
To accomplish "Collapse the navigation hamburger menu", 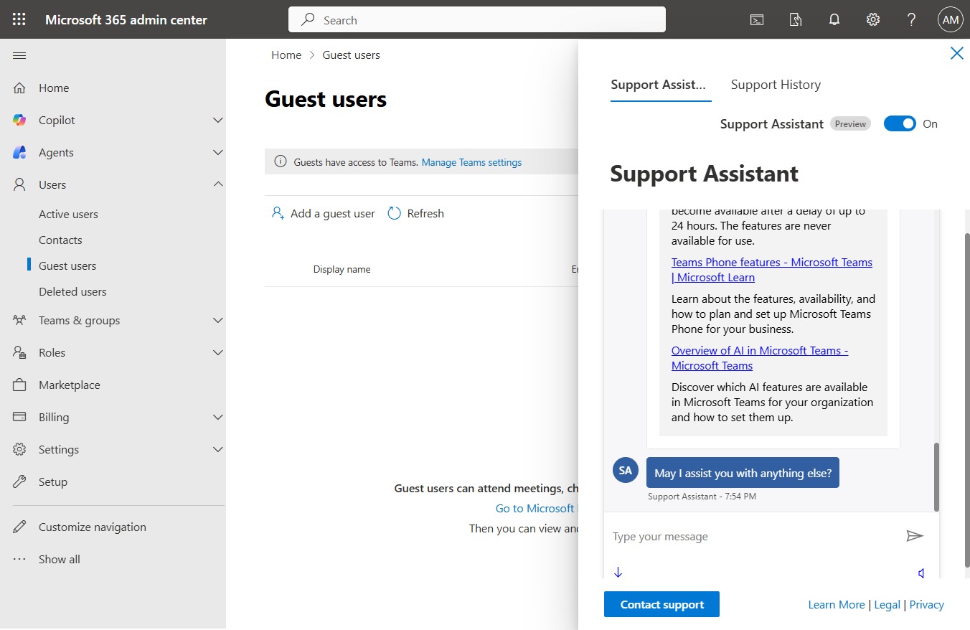I will point(19,55).
